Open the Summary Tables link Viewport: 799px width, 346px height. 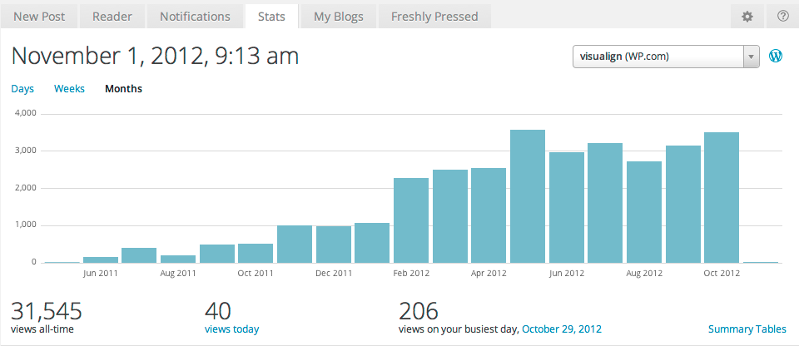[x=747, y=329]
